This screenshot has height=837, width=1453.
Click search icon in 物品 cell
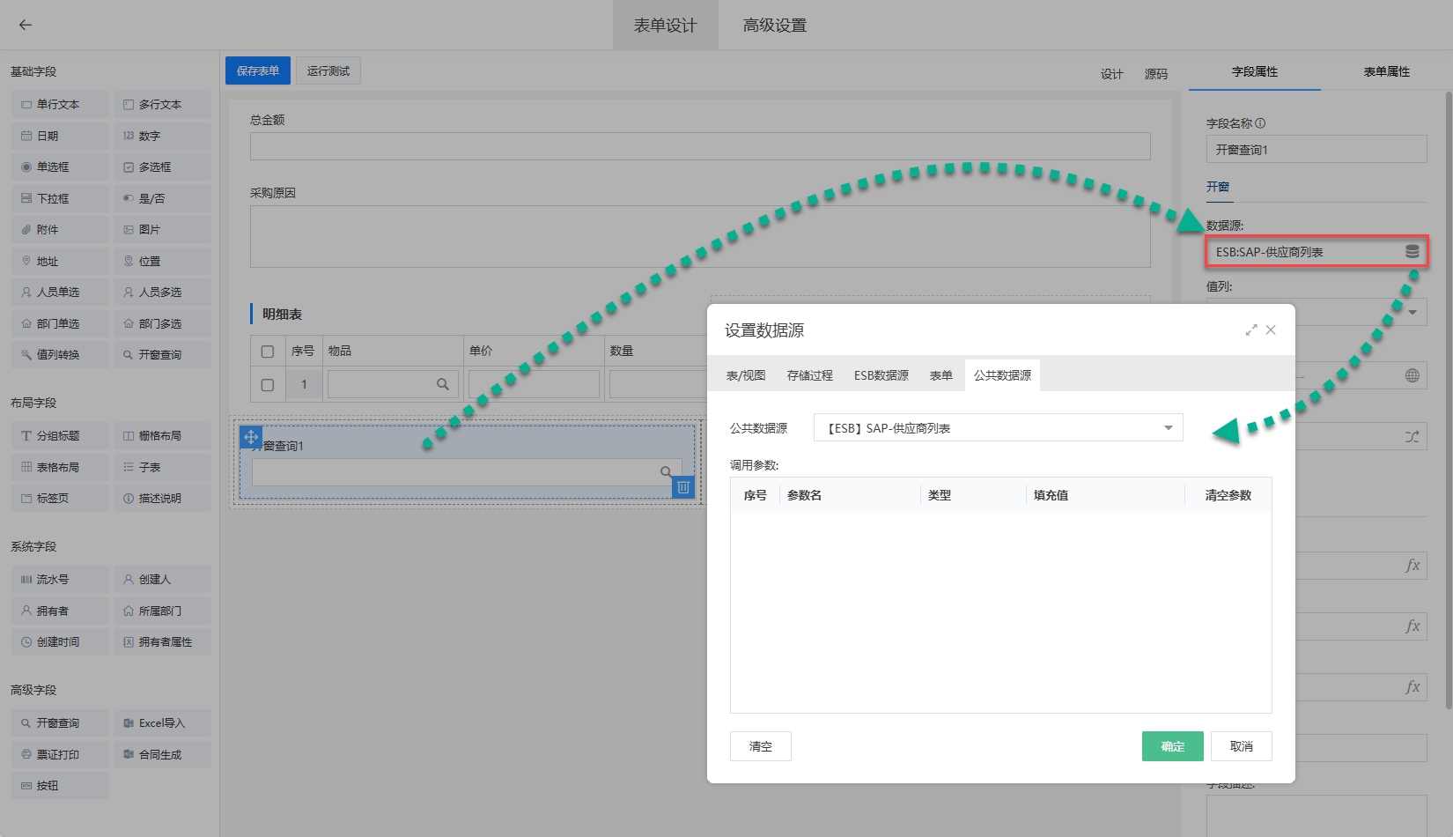[x=443, y=384]
